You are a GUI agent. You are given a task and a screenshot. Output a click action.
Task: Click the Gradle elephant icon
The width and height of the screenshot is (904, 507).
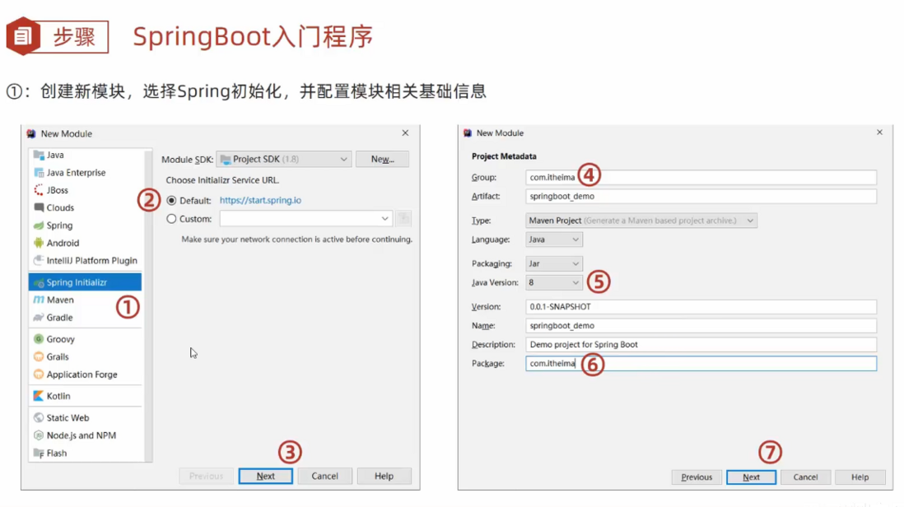(x=39, y=318)
